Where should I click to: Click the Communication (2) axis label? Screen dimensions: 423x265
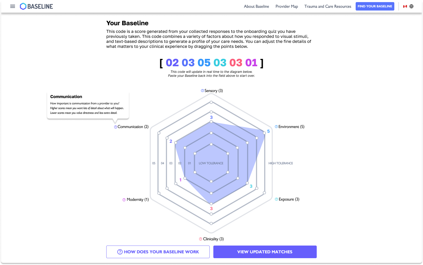click(x=133, y=127)
